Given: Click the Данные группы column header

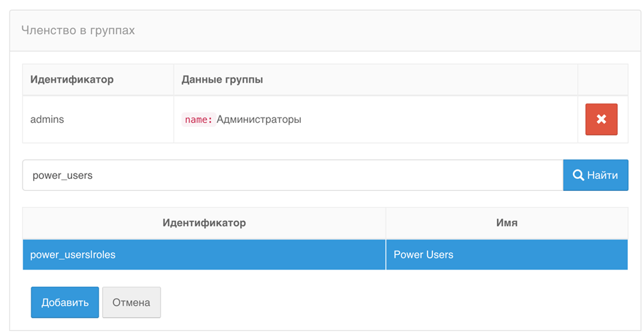Looking at the screenshot, I should (x=222, y=79).
